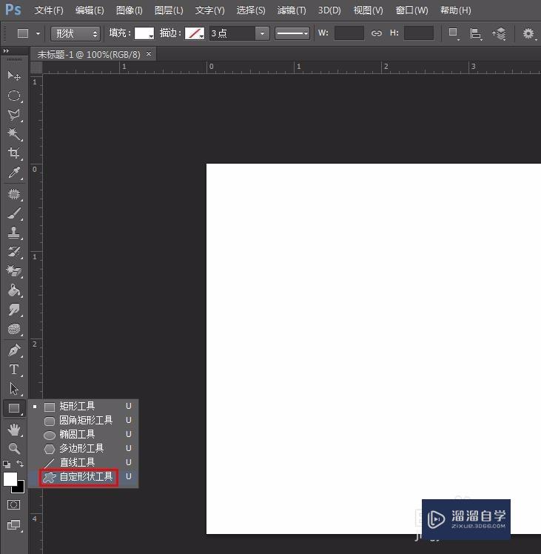Open the 3D(D) menu
Image resolution: width=541 pixels, height=554 pixels.
click(329, 10)
